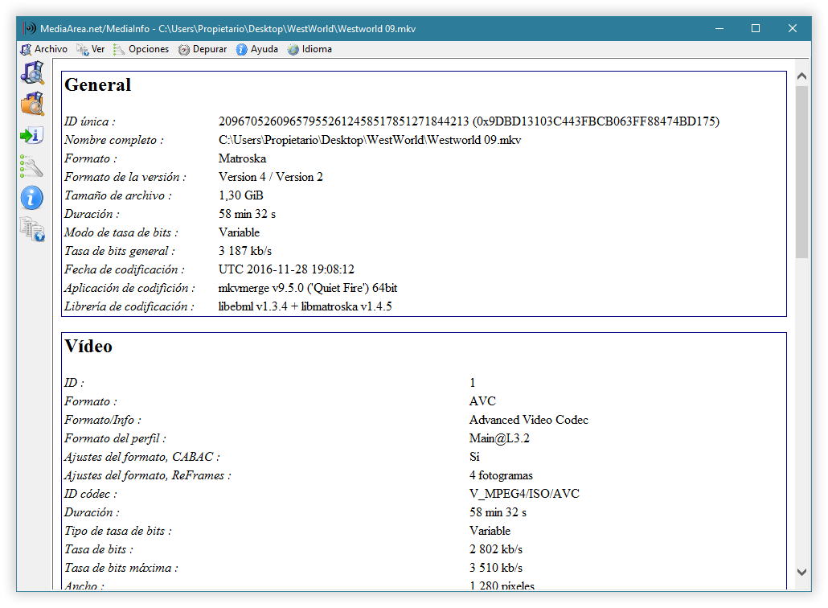
Task: Open the Archivo menu
Action: click(x=44, y=49)
